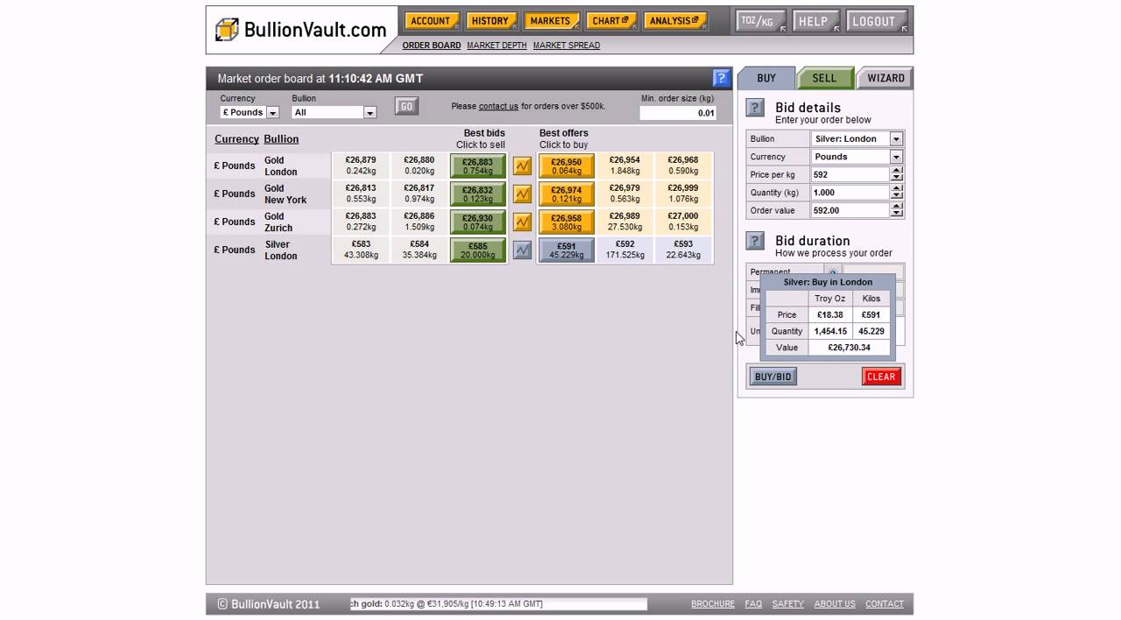Viewport: 1121px width, 620px height.
Task: Click the Price per kg input field
Action: click(x=850, y=174)
